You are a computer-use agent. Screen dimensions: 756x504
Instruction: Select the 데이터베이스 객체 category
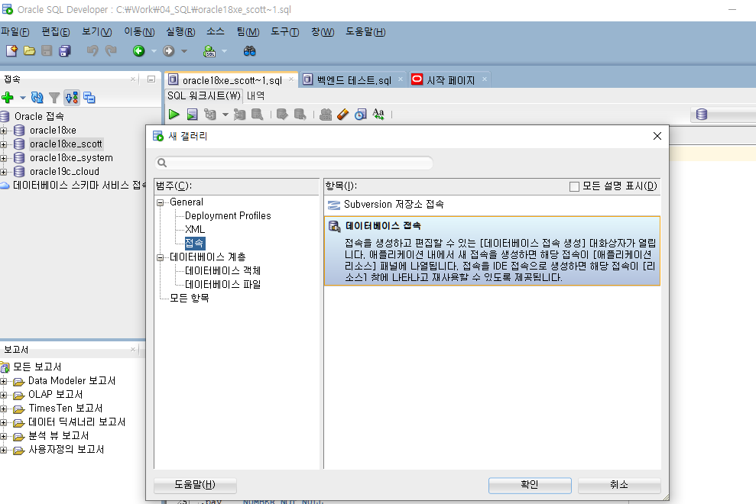(x=222, y=271)
